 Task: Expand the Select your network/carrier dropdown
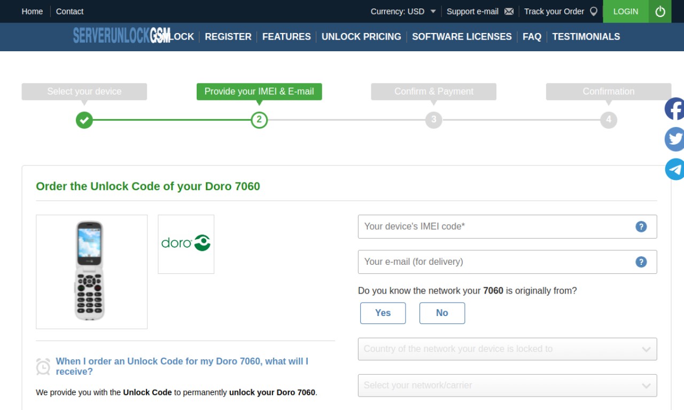pos(507,385)
